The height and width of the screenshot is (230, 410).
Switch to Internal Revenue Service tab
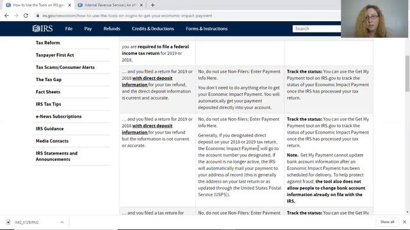click(x=110, y=5)
